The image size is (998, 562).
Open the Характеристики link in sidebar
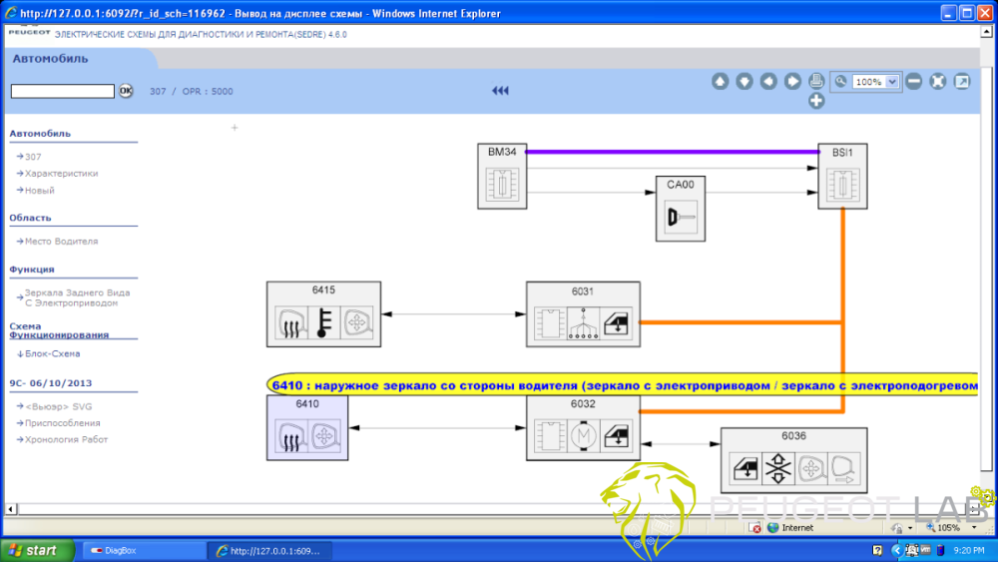click(61, 174)
